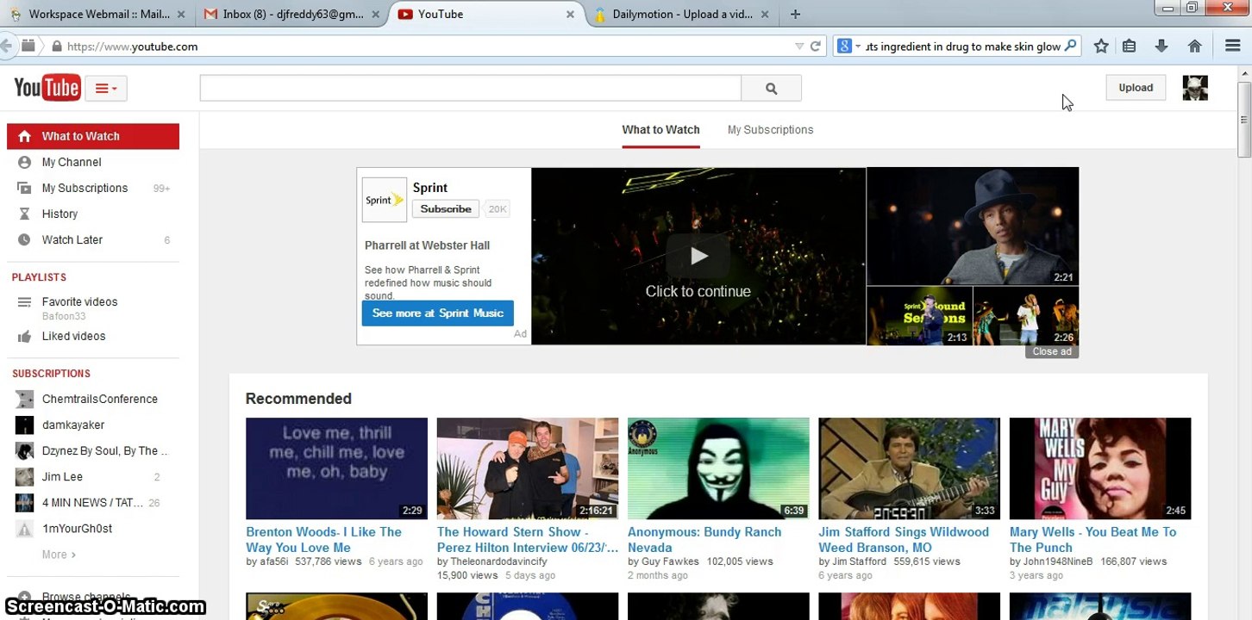Open the Firefox hamburger menu

click(1232, 46)
